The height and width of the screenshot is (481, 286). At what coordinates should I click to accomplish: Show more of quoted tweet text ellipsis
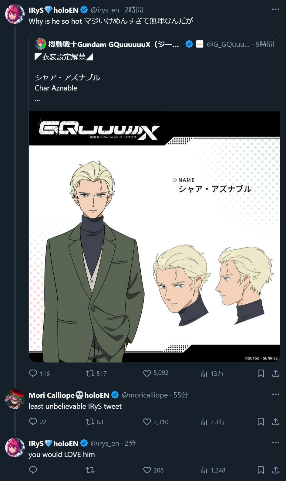coord(37,100)
